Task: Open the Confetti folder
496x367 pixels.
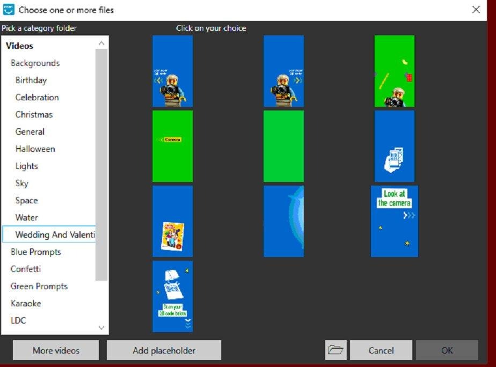Action: click(26, 269)
